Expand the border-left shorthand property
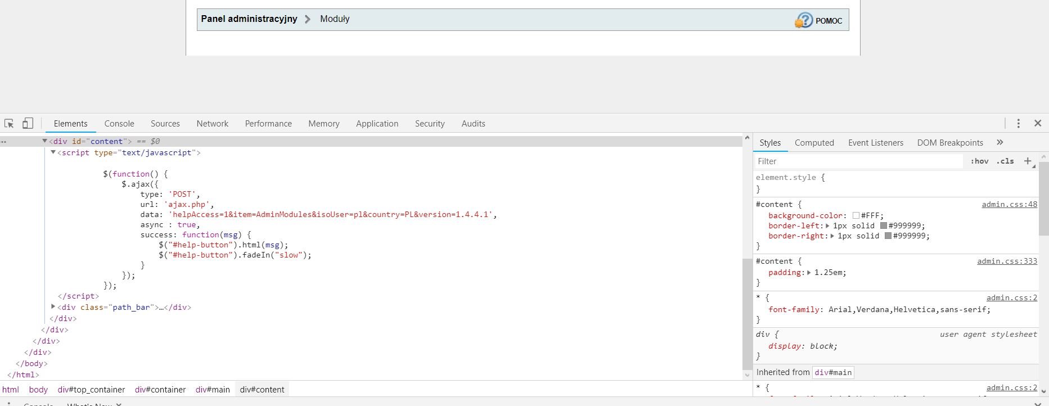The width and height of the screenshot is (1049, 406). coord(827,226)
